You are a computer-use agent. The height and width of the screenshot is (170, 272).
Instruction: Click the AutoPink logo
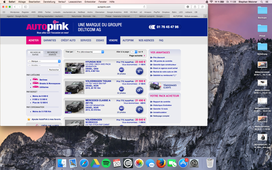click(x=48, y=27)
